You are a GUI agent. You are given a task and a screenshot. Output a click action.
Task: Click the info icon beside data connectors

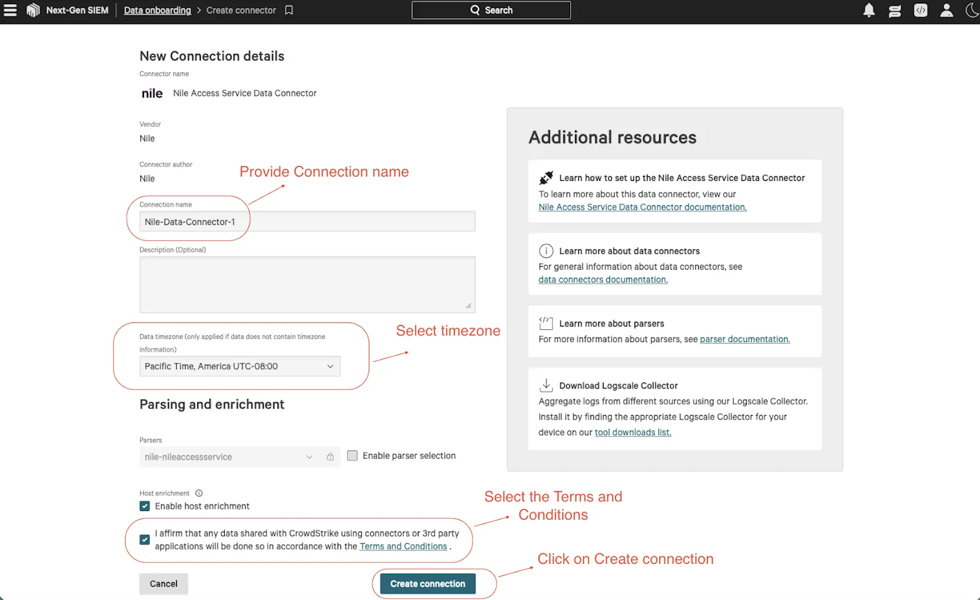point(546,251)
